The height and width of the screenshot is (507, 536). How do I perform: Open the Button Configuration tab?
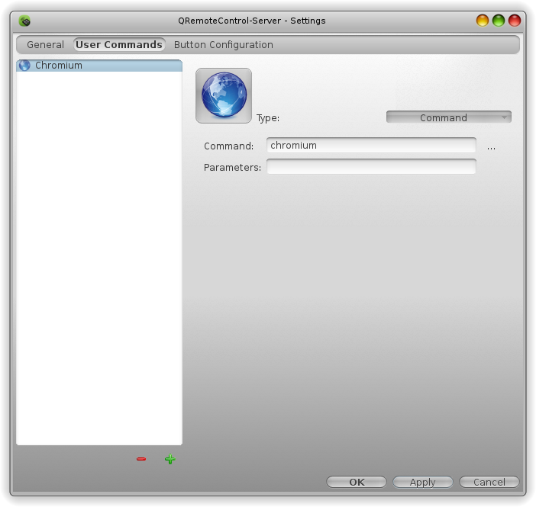tap(224, 45)
